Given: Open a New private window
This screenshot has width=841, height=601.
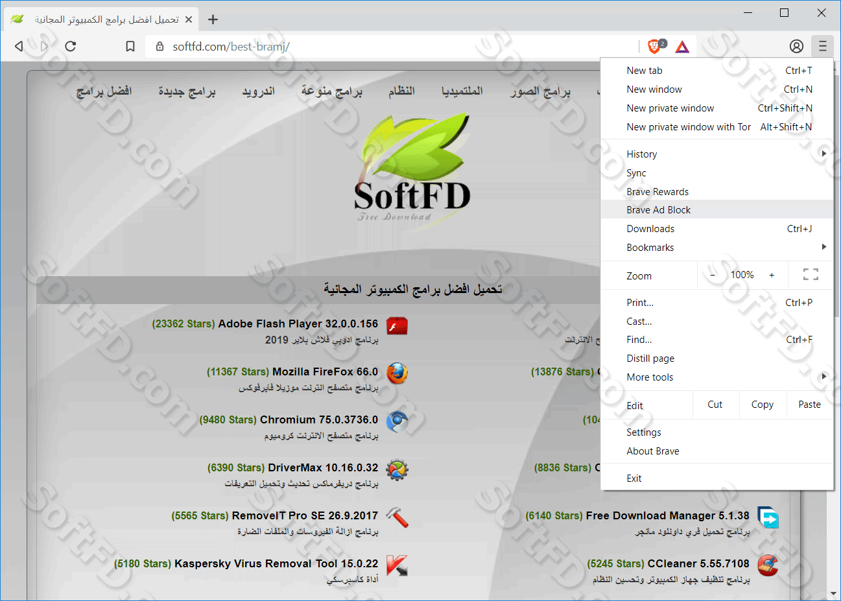Looking at the screenshot, I should [x=717, y=108].
